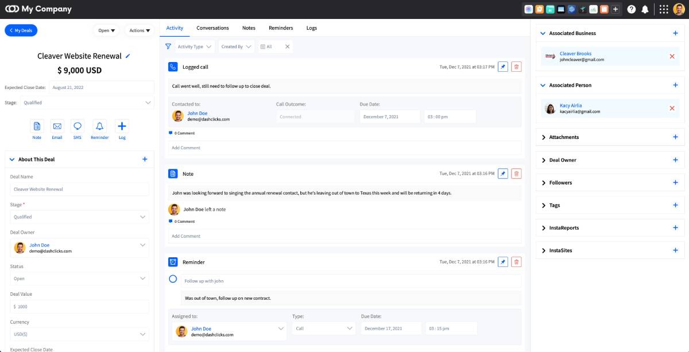Delete the Note activity
Screen dimensions: 689x352
click(x=516, y=173)
